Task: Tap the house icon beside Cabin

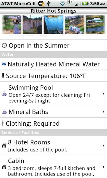Action: 4,167
